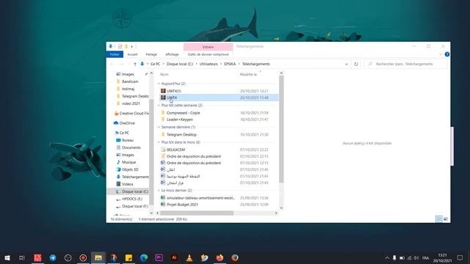Image resolution: width=470 pixels, height=264 pixels.
Task: Click the Properties icon in quick access toolbar
Action: [120, 46]
